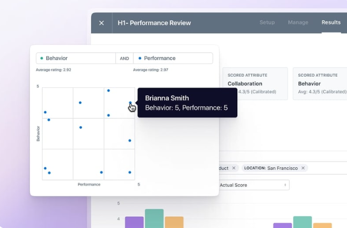Select the Results tab
Image resolution: width=347 pixels, height=228 pixels.
[331, 22]
